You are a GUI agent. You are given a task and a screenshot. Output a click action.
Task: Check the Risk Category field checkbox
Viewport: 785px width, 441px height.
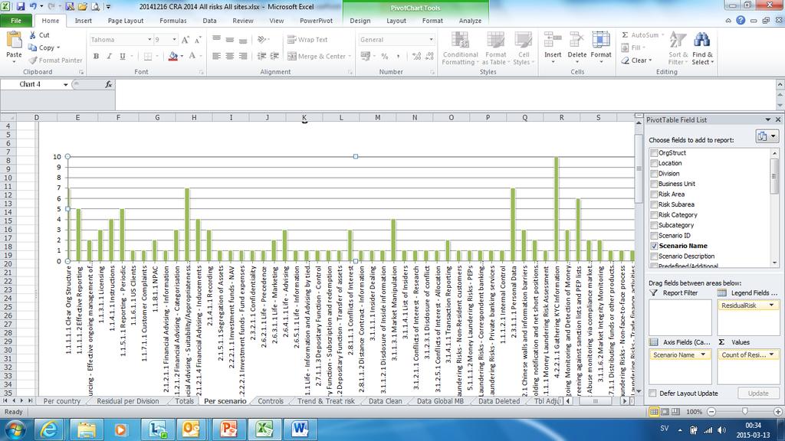click(654, 214)
